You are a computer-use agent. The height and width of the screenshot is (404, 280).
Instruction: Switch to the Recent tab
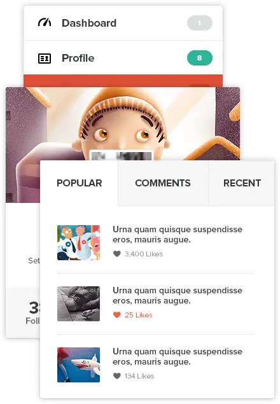tap(242, 183)
